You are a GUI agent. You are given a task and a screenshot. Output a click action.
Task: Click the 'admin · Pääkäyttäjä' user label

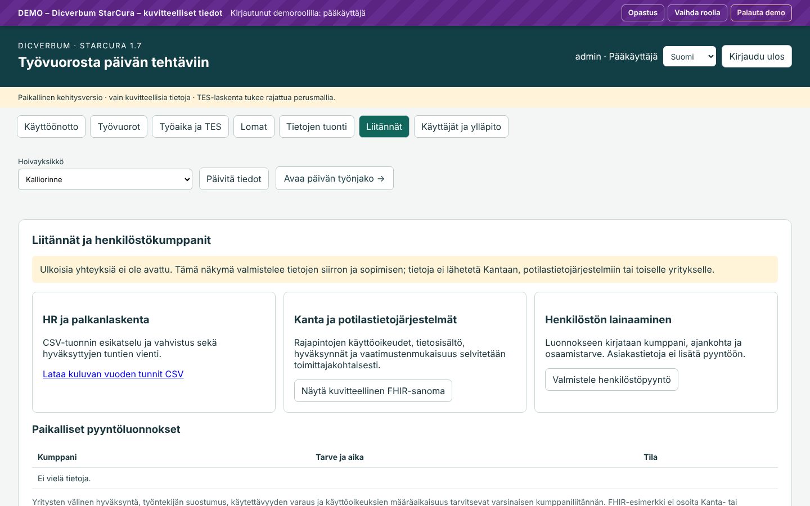(x=616, y=56)
